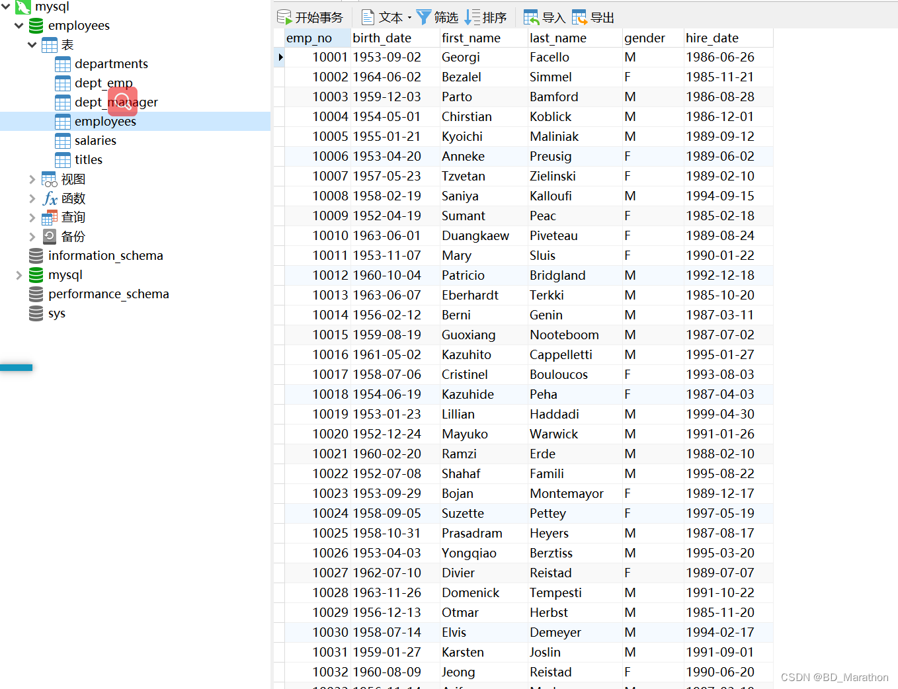Select the salaries table in tree

[x=95, y=141]
